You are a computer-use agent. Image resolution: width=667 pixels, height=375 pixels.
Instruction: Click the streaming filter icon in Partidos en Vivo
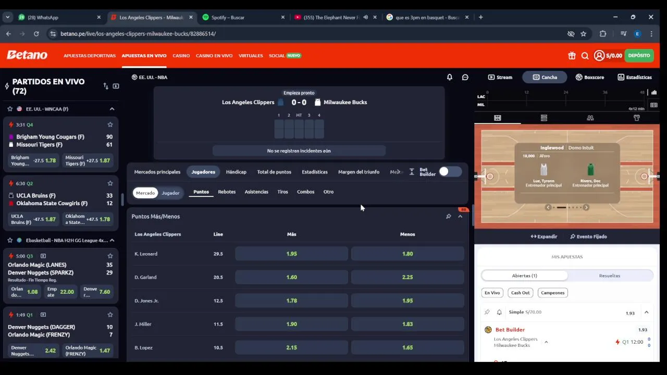116,86
